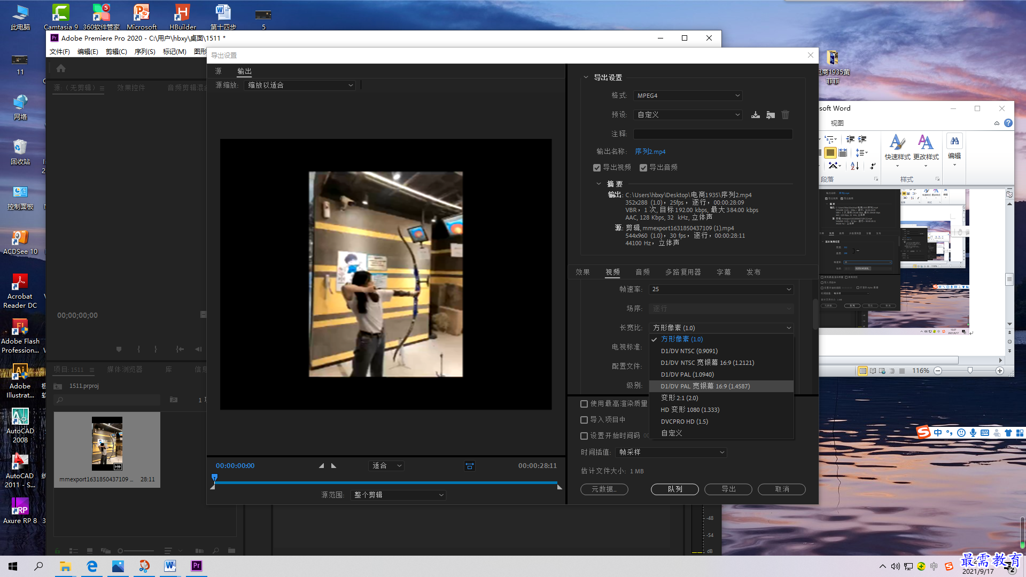Image resolution: width=1026 pixels, height=577 pixels.
Task: Collapse the Summary section
Action: 598,184
